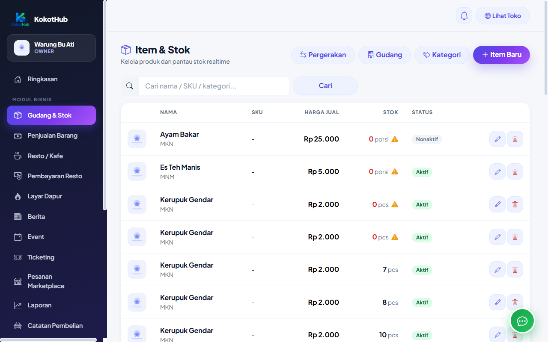Click the Rp 25.000 price of Ayam Bakar
This screenshot has height=342, width=548.
pos(322,139)
